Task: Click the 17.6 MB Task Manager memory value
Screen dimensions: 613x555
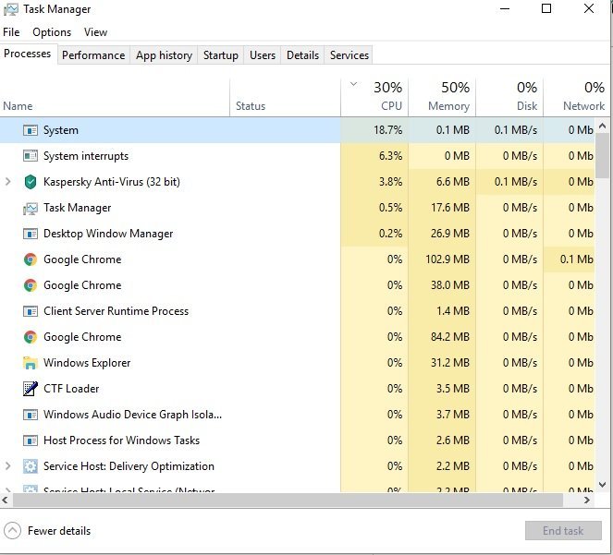Action: click(x=450, y=208)
